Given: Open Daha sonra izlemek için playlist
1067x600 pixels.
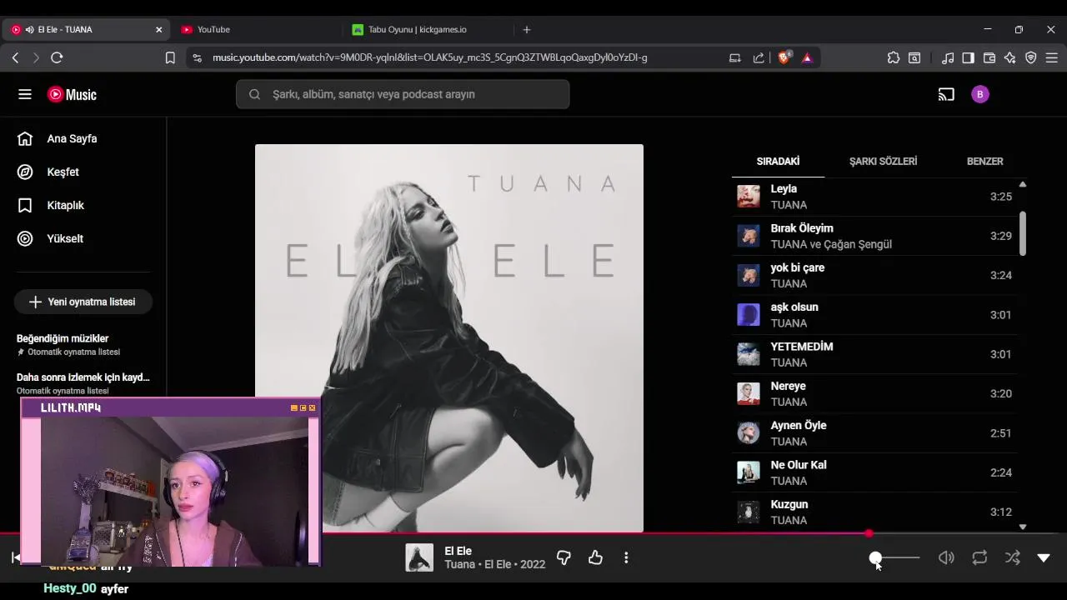Looking at the screenshot, I should click(x=83, y=382).
